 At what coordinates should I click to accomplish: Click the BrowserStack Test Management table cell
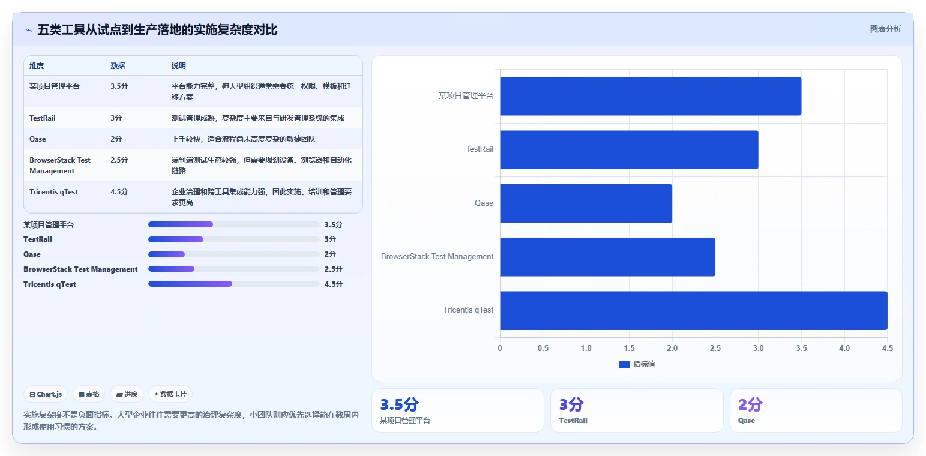[60, 166]
